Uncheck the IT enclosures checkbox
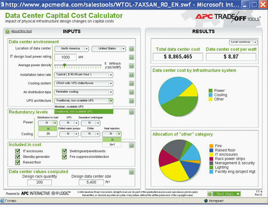The width and height of the screenshot is (268, 207). coord(18,151)
